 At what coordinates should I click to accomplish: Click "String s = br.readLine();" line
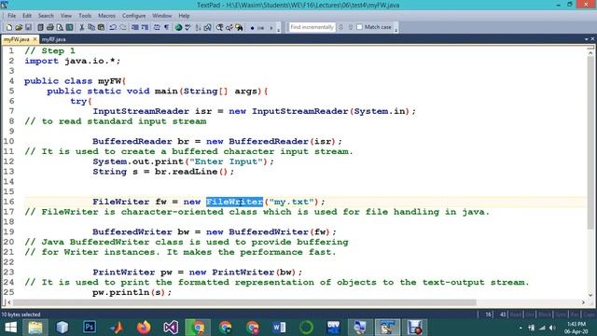(x=163, y=172)
